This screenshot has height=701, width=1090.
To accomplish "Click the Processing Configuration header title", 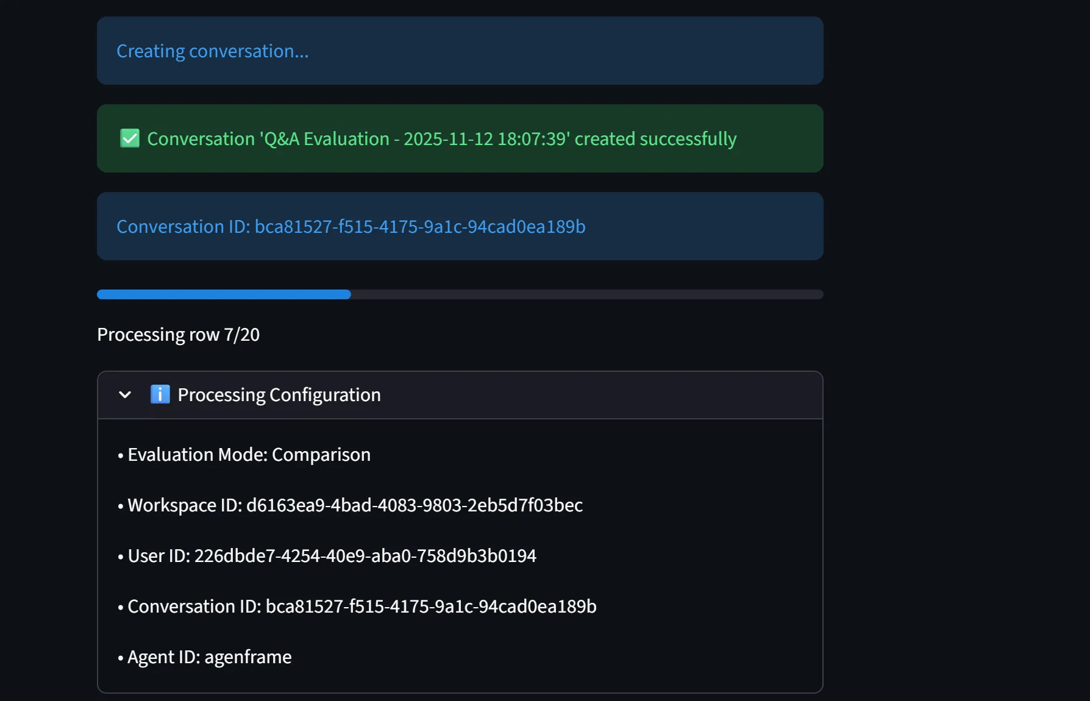I will 279,395.
